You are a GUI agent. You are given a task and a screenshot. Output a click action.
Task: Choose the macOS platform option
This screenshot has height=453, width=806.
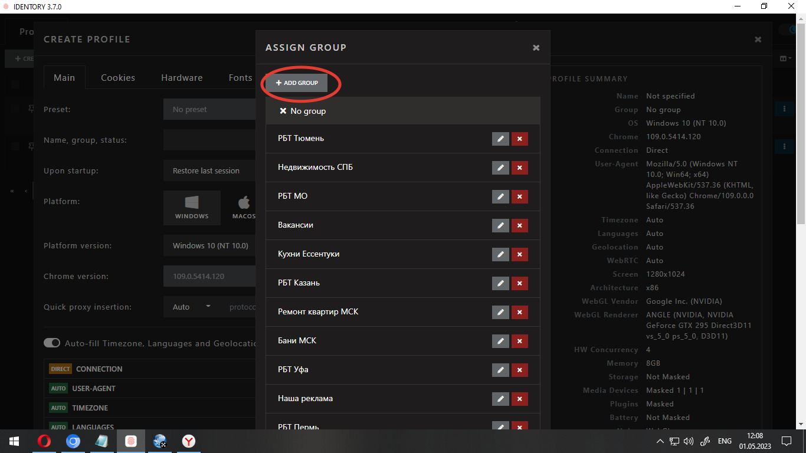click(x=243, y=208)
